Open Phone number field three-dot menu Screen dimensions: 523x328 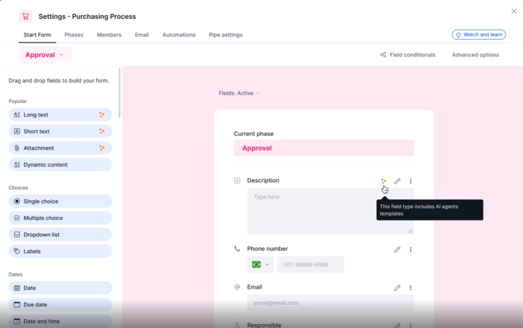pyautogui.click(x=410, y=249)
